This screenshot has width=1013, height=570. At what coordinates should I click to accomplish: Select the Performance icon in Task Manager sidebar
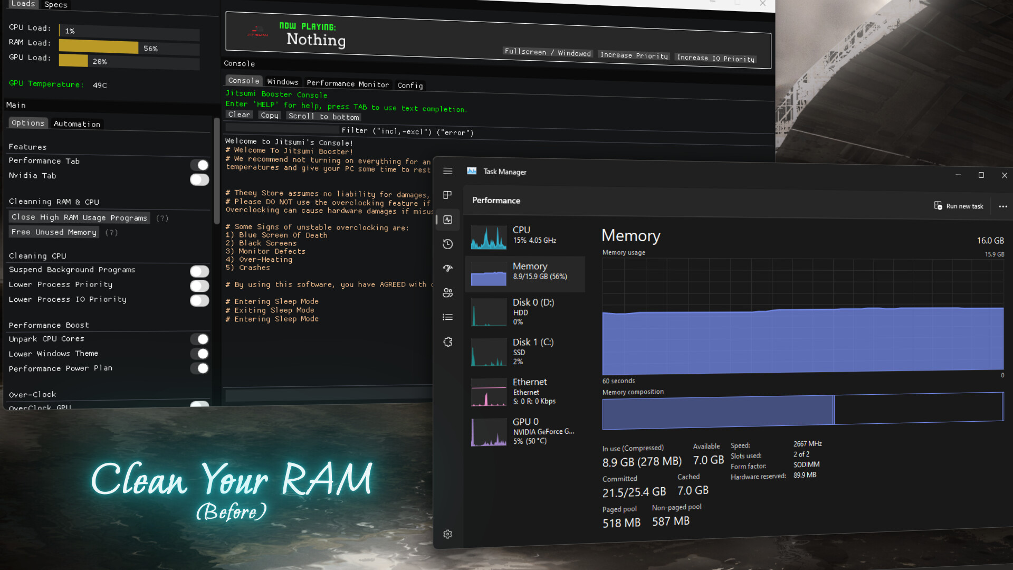click(447, 220)
